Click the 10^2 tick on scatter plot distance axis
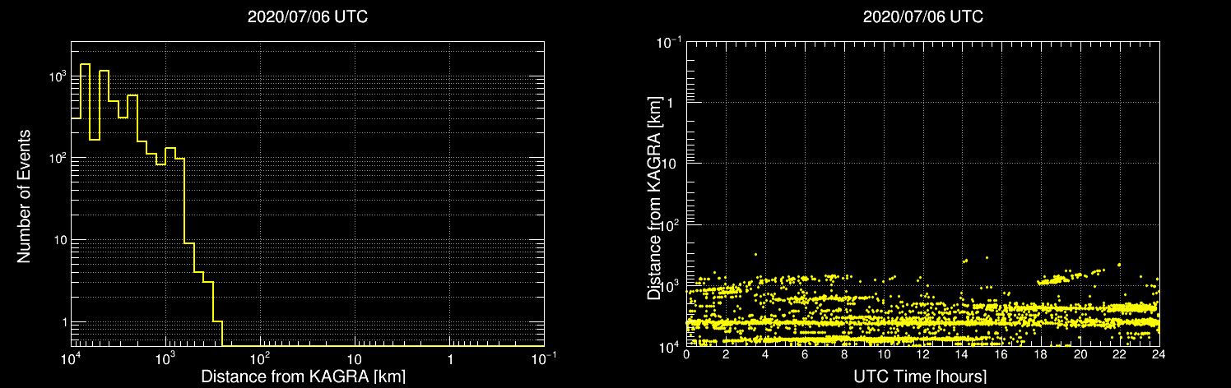 pos(671,224)
